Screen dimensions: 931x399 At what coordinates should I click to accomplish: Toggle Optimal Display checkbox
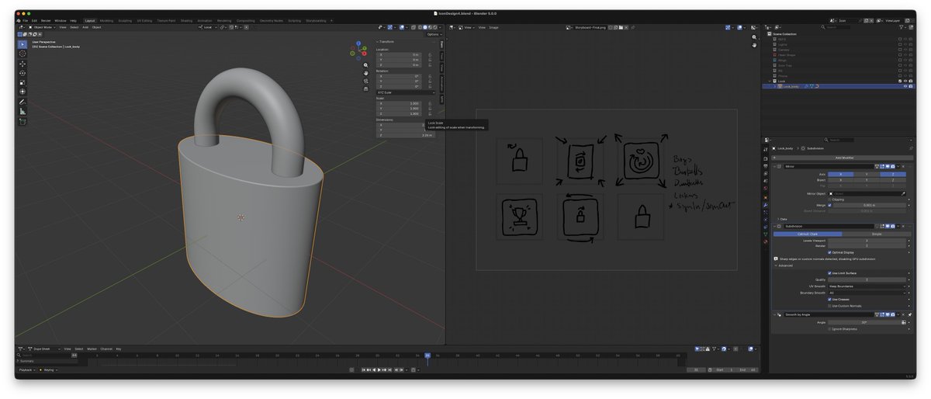[830, 252]
